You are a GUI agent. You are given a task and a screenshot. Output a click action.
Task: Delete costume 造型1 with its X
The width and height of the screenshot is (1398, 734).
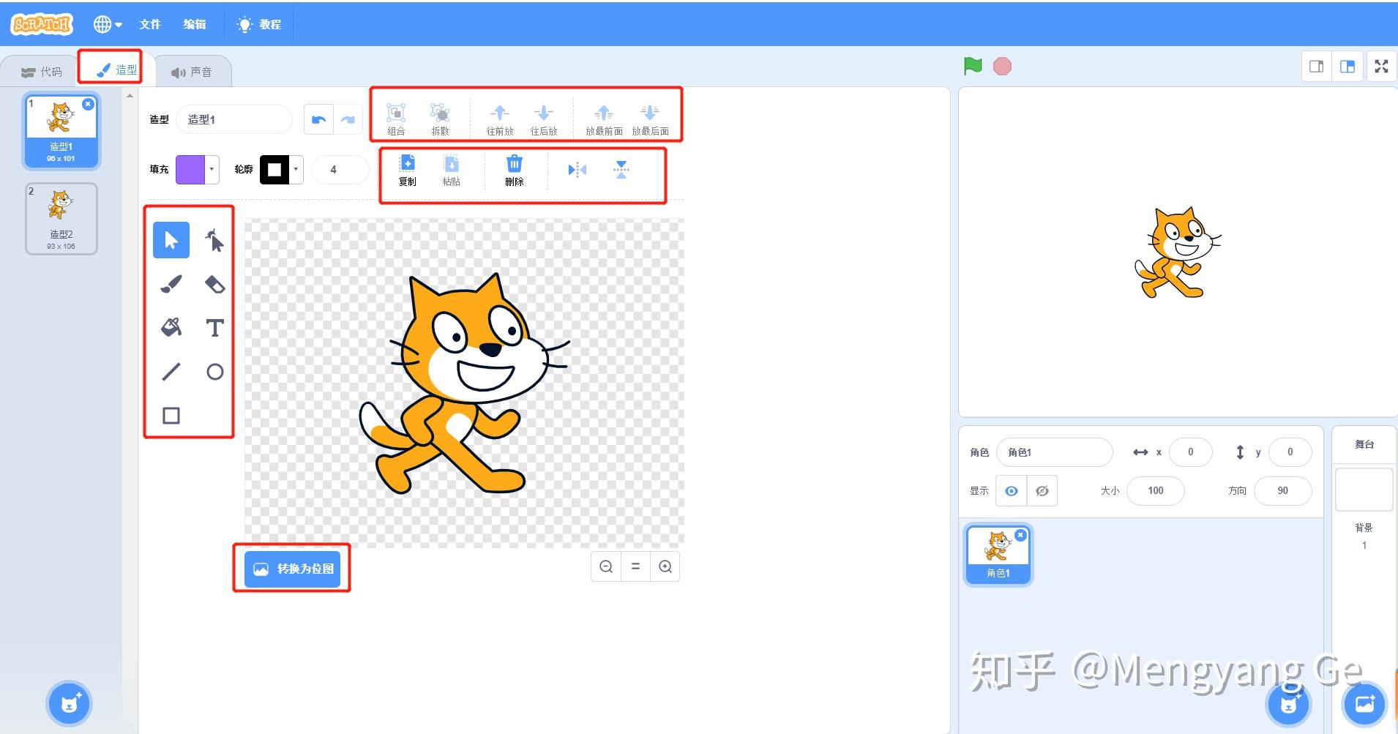[x=88, y=104]
